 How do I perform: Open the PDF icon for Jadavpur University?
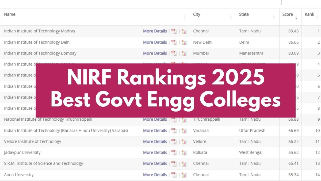[174, 153]
